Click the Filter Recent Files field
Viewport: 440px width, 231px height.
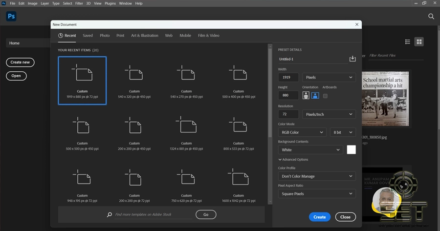[395, 56]
